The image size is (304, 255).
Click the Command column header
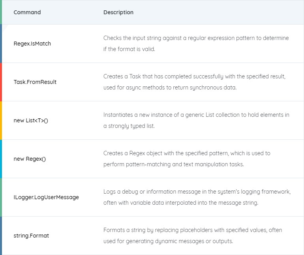tap(27, 12)
